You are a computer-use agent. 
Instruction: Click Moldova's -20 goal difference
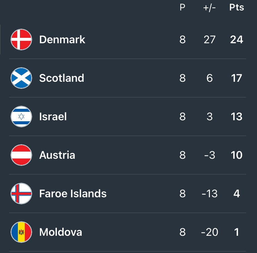coord(210,232)
